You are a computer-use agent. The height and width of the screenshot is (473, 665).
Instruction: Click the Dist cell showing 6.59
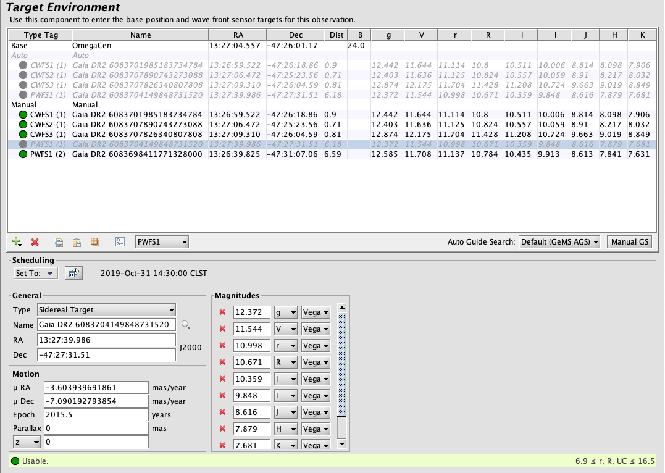[x=336, y=154]
